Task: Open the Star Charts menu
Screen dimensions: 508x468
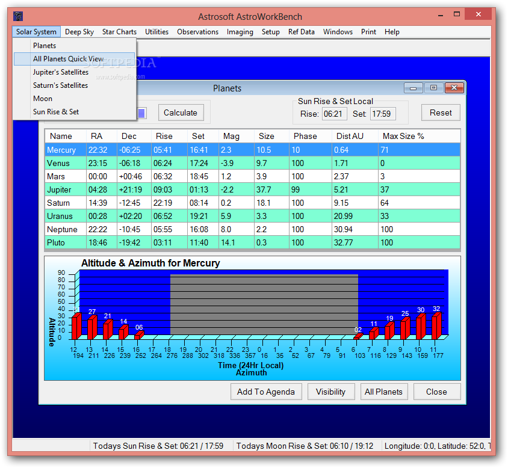Action: coord(119,32)
